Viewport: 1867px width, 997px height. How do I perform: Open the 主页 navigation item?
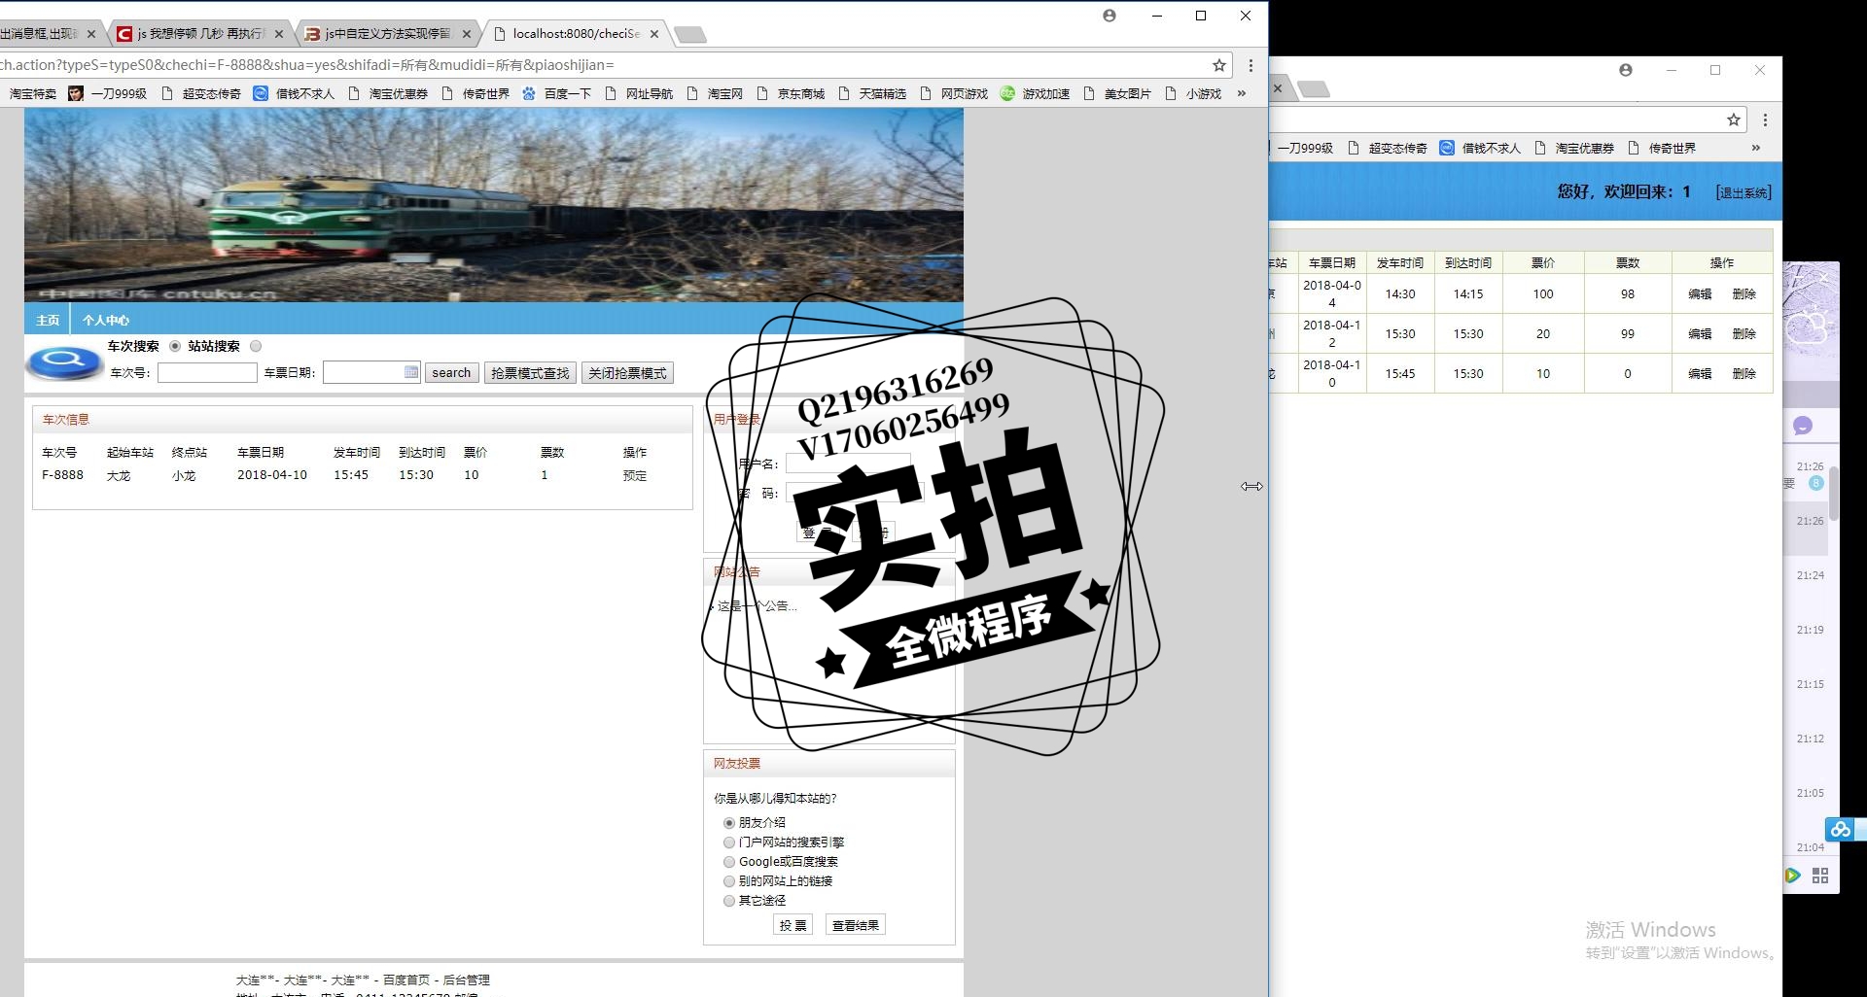pyautogui.click(x=48, y=320)
